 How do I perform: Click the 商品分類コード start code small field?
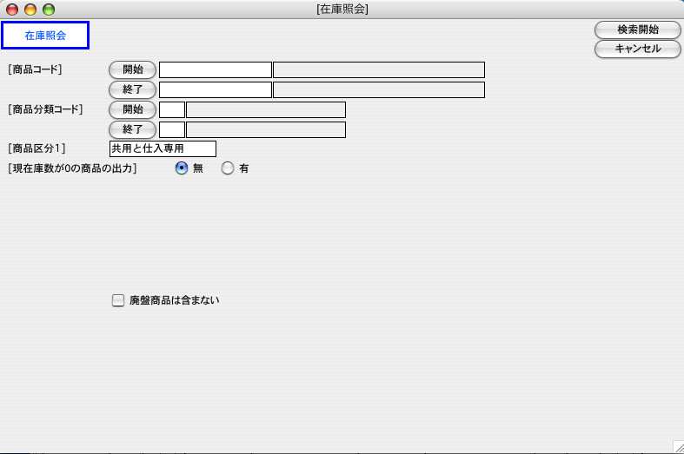[172, 109]
